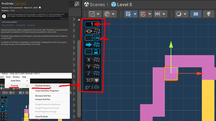Click snap value field showing 1 in large ProGrids panel
Image resolution: width=216 pixels, height=121 pixels.
pyautogui.click(x=92, y=24)
